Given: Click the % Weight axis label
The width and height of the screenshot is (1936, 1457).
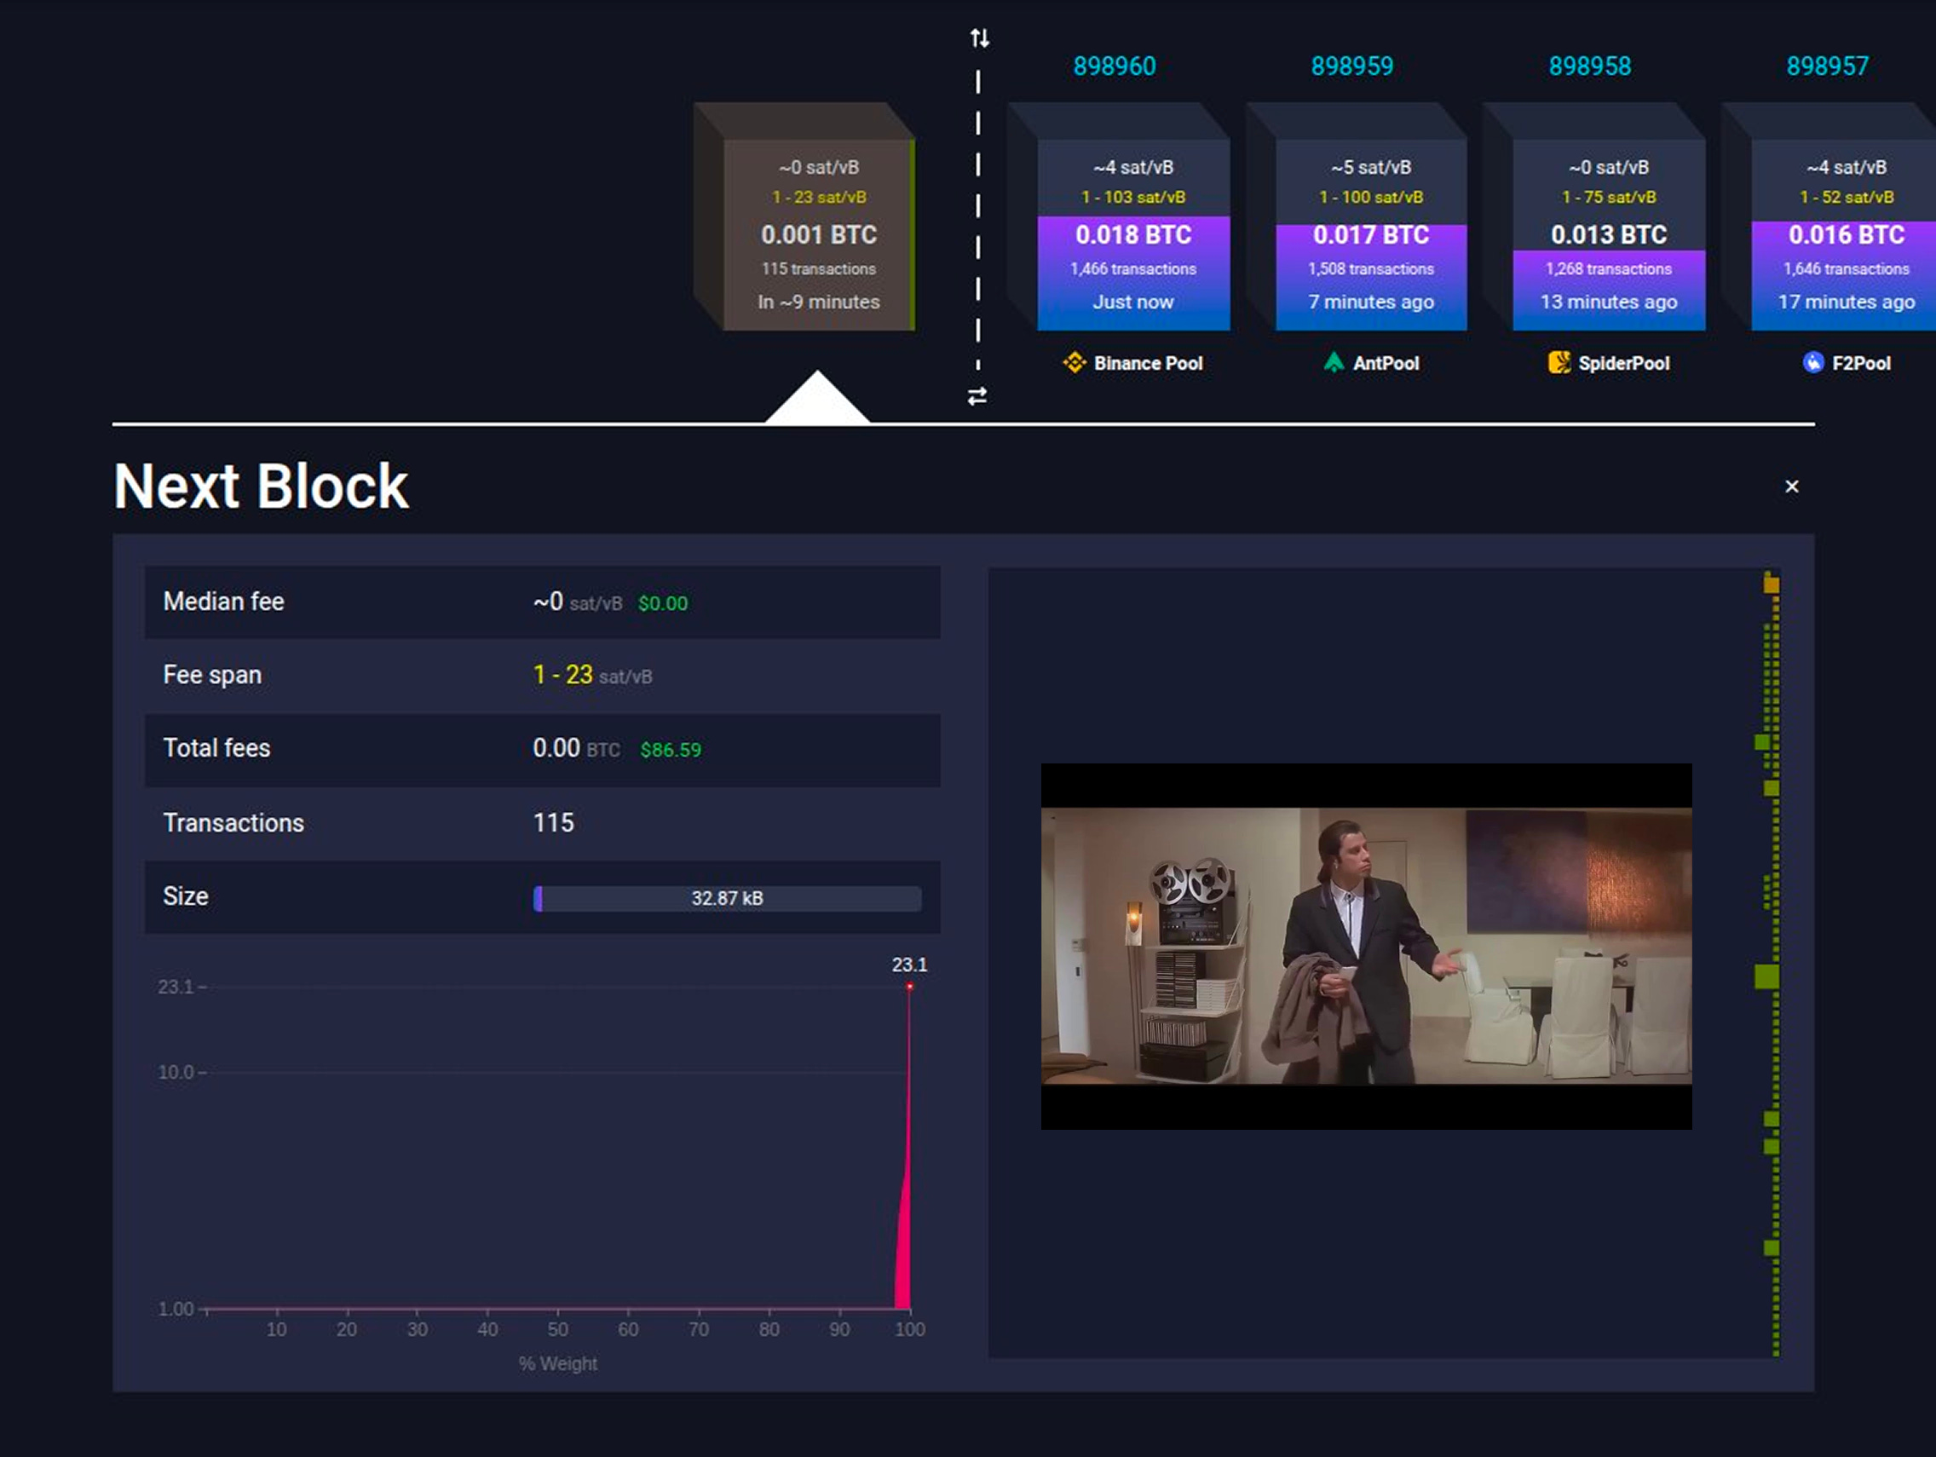Looking at the screenshot, I should [557, 1363].
